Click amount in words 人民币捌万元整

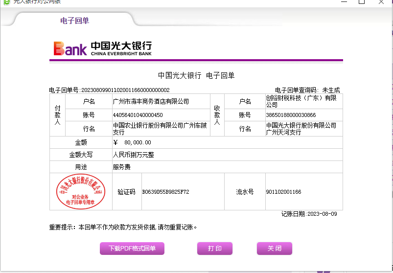coord(133,155)
